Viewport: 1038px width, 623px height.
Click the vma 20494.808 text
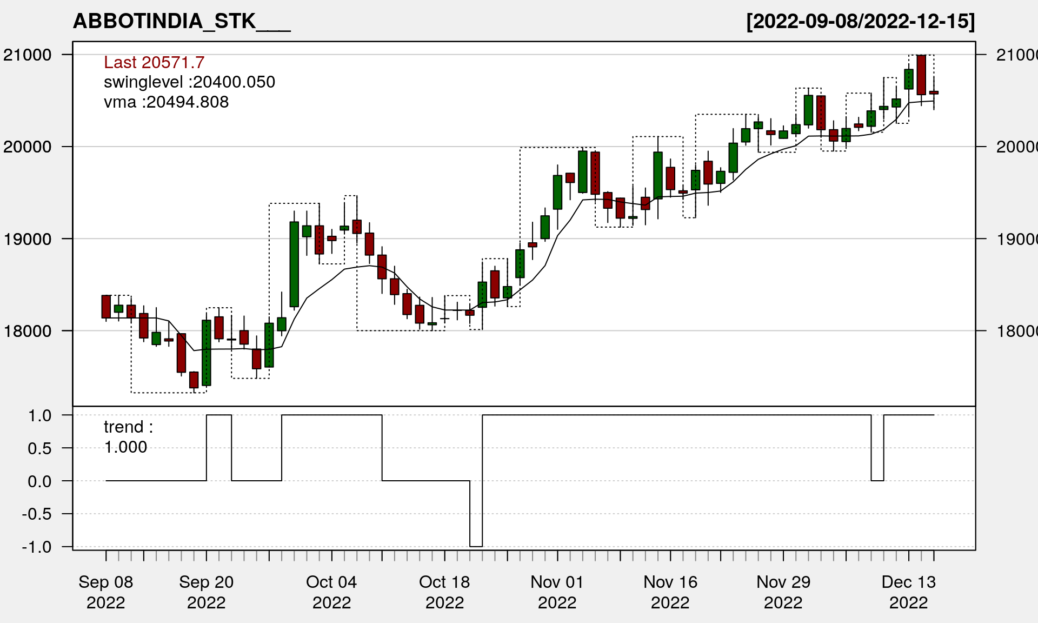[166, 102]
